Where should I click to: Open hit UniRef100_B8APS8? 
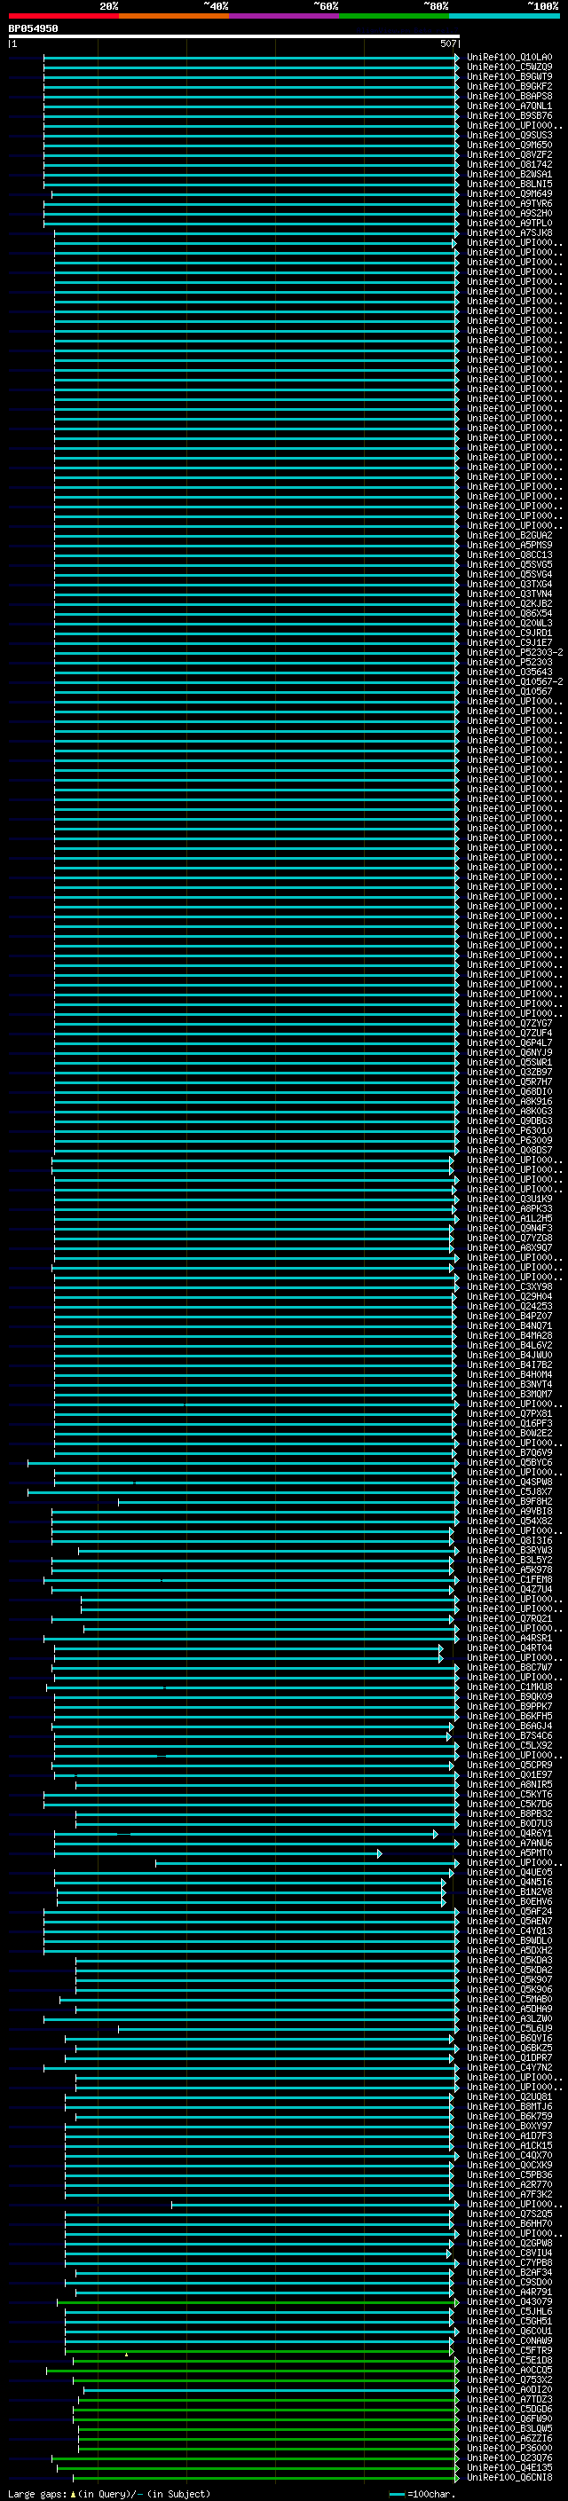pyautogui.click(x=509, y=96)
